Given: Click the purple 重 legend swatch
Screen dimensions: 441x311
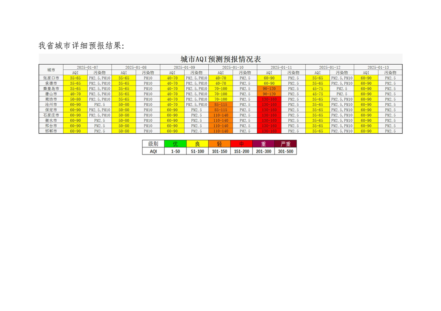Looking at the screenshot, I should [x=263, y=144].
